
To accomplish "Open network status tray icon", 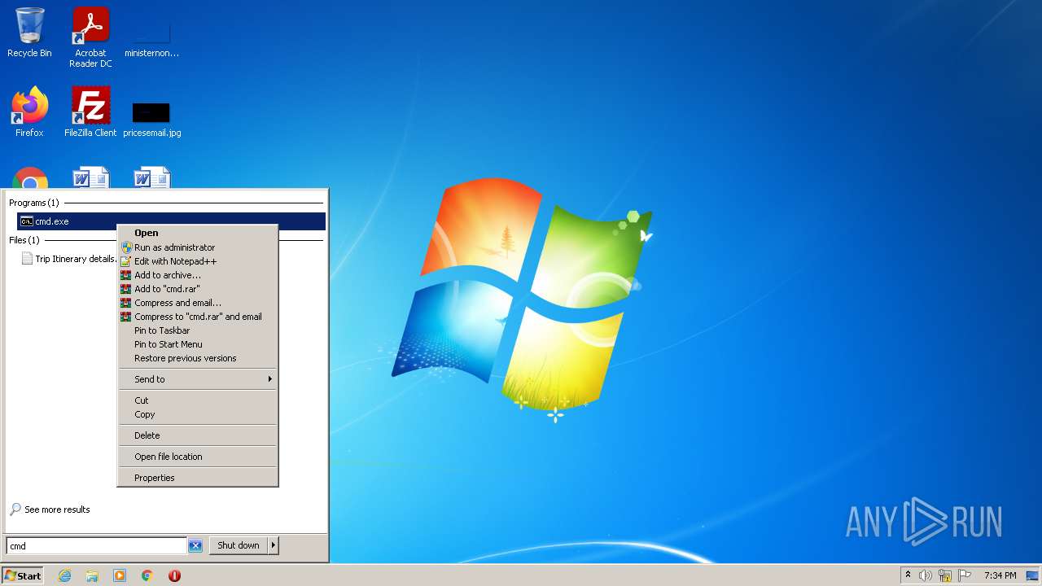I will 945,575.
